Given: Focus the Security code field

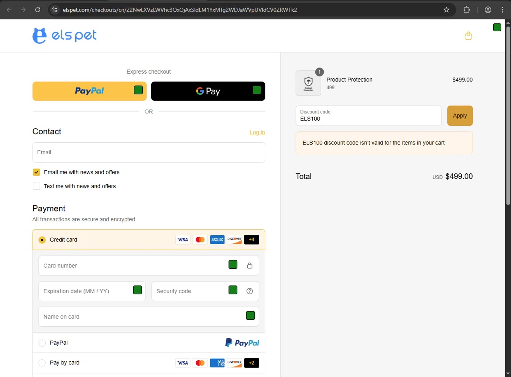Looking at the screenshot, I should point(205,291).
